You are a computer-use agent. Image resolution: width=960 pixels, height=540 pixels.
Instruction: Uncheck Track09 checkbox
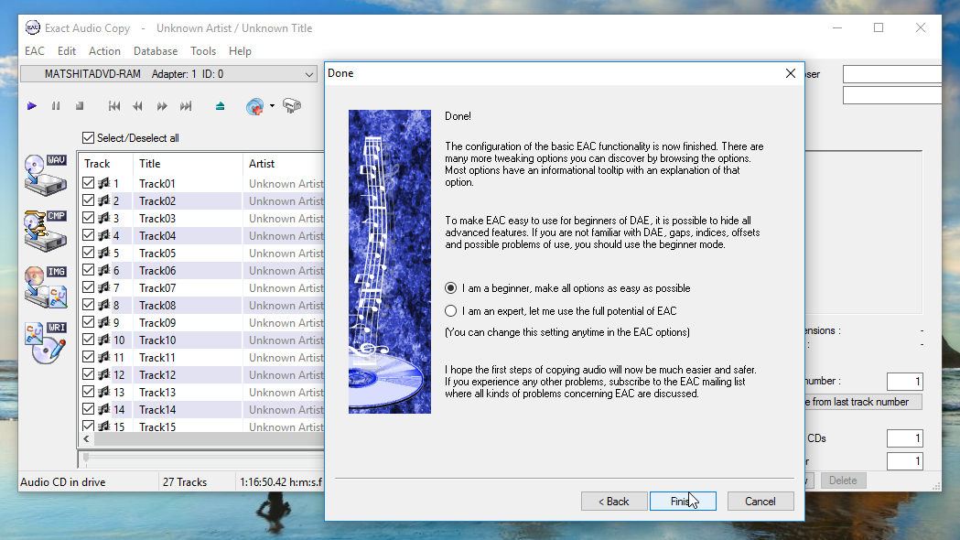[x=88, y=322]
